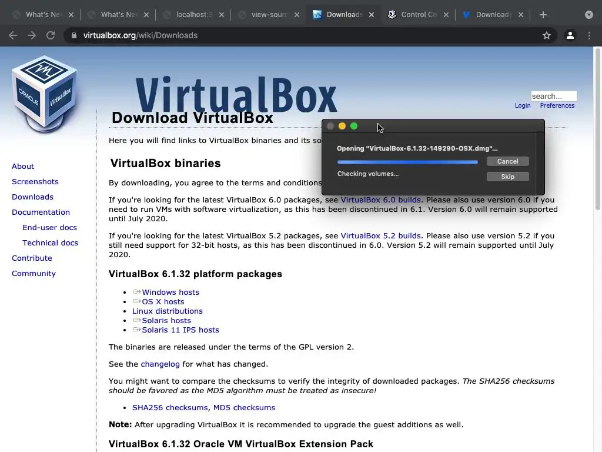Close the last Downloads tab
The image size is (602, 452).
[x=521, y=15]
